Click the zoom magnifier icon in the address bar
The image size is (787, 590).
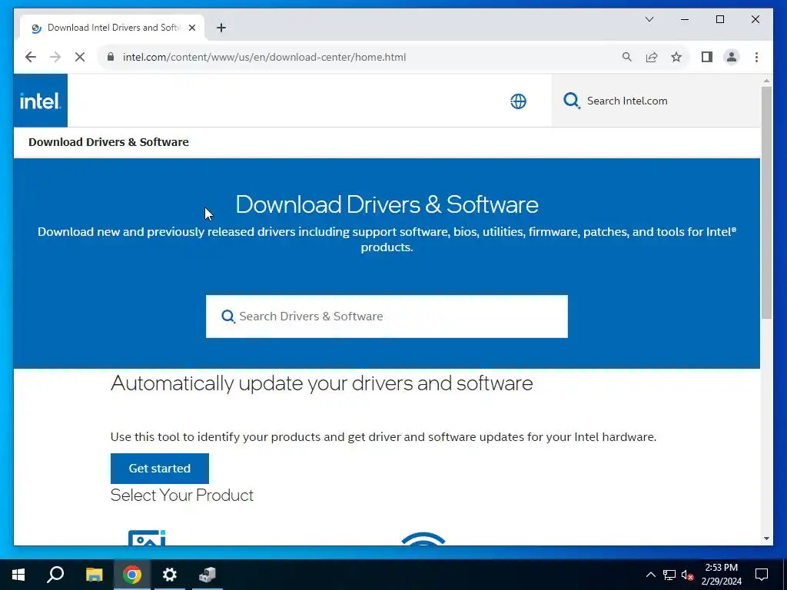(626, 57)
